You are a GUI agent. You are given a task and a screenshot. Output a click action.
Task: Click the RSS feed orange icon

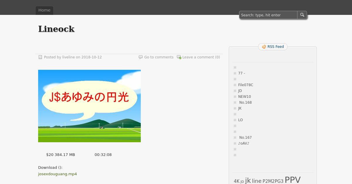[264, 47]
